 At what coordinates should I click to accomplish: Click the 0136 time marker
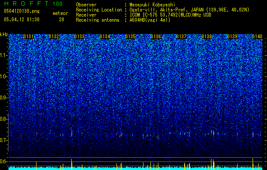pos(156,37)
